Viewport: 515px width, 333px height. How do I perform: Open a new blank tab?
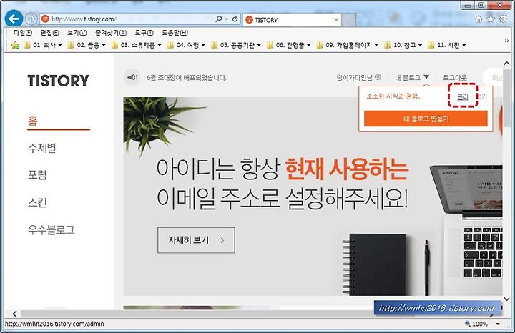(x=349, y=20)
